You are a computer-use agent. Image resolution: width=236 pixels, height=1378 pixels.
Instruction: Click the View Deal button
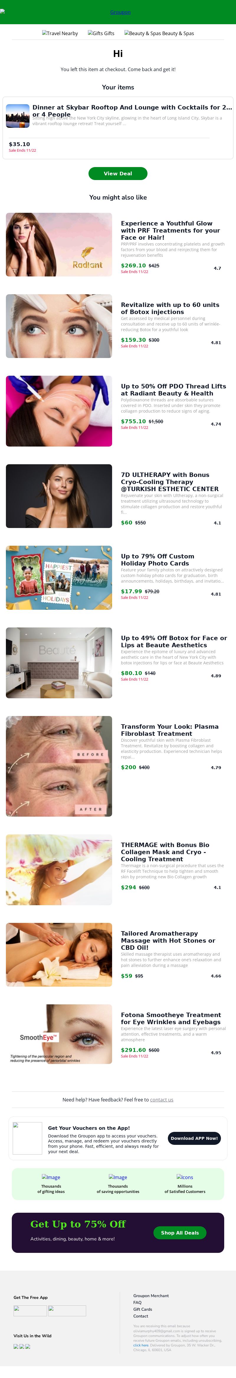click(x=118, y=173)
